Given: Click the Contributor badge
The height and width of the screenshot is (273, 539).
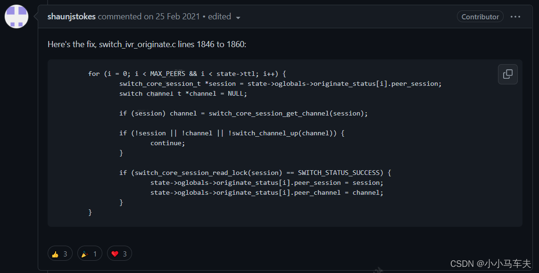Looking at the screenshot, I should (x=480, y=16).
